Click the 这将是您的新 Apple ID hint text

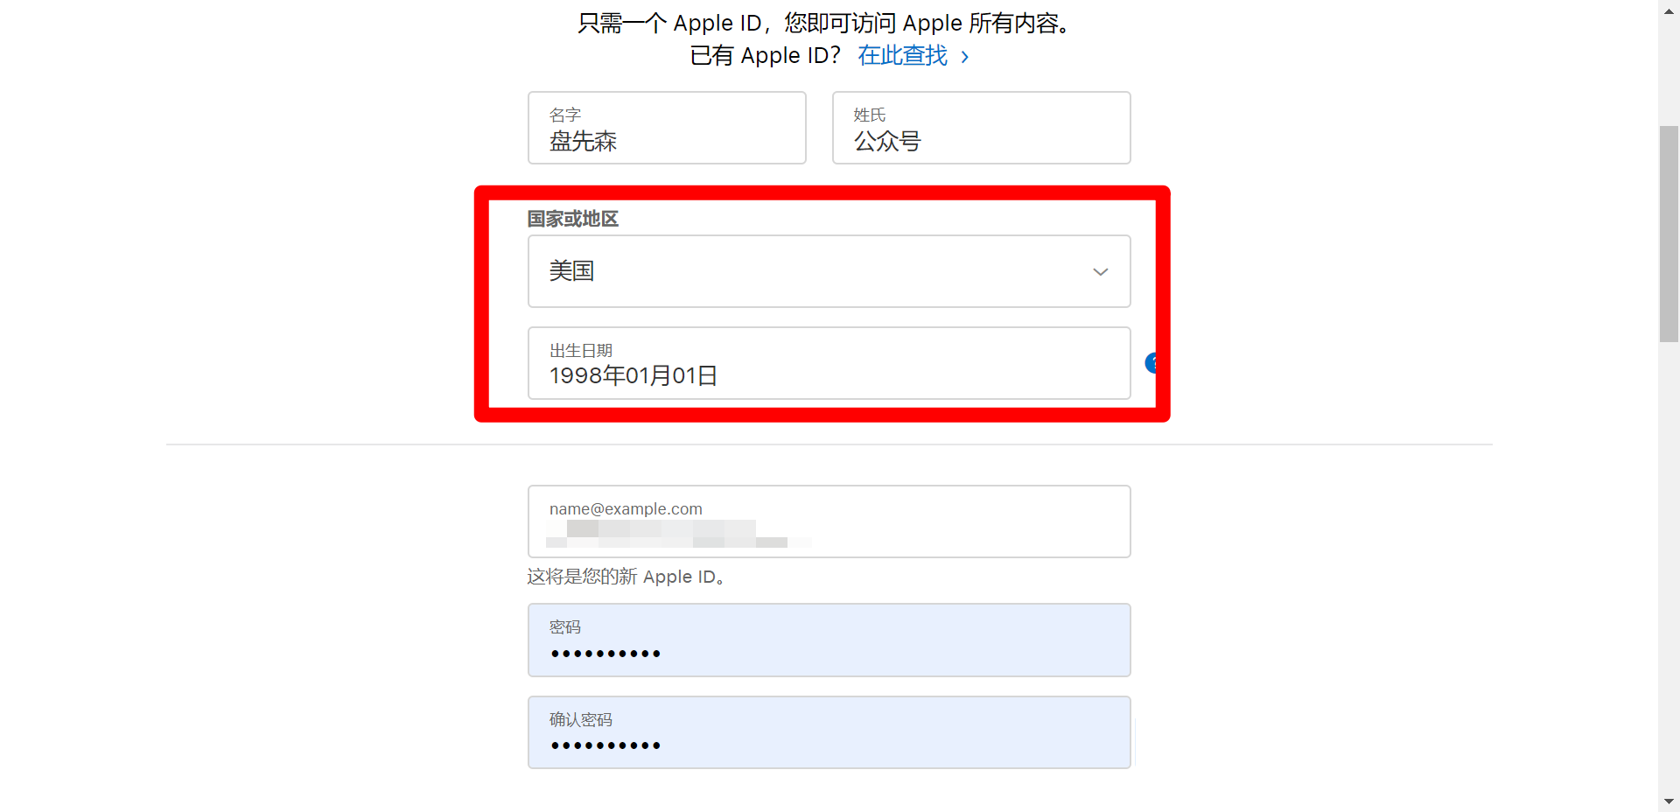626,577
